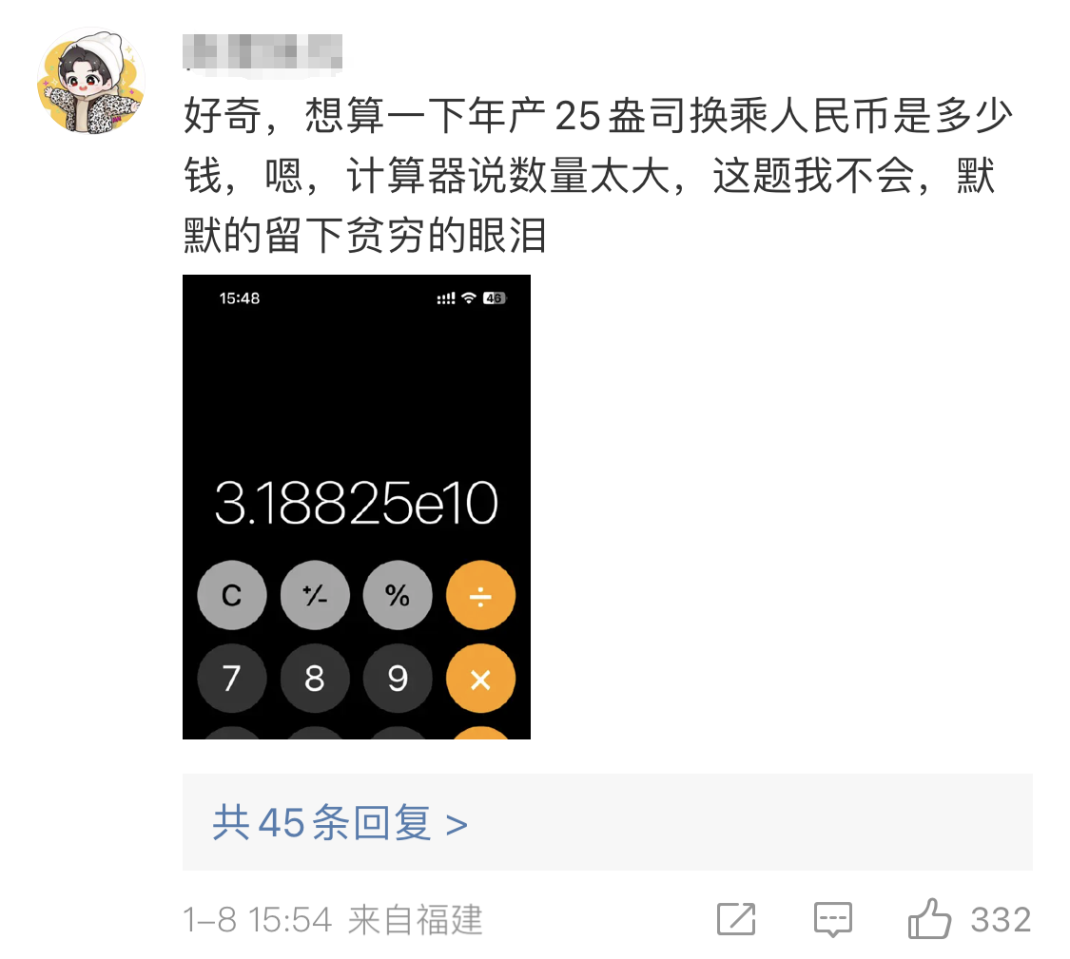Click the 15:48 clock in the screenshot
Screen dimensions: 1070x959
(240, 298)
